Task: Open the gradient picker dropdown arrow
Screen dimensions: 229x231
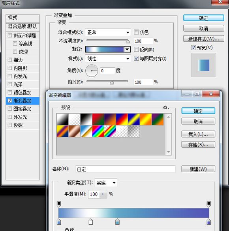Action: pos(127,50)
